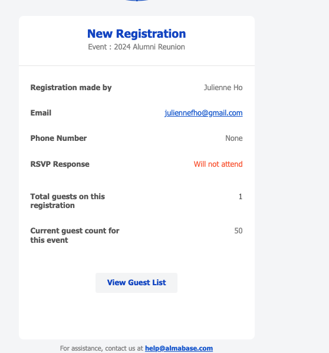
Task: Click the partial blue logo at top
Action: tap(137, 1)
